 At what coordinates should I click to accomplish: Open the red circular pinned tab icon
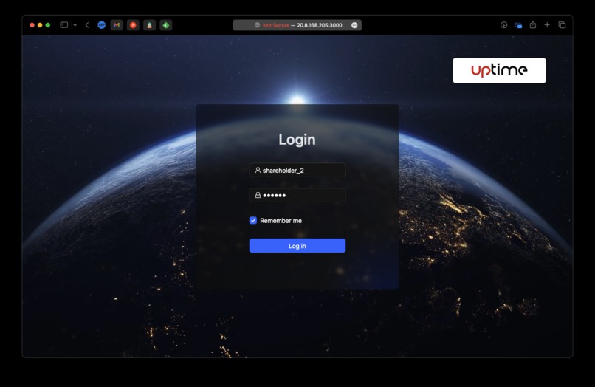[x=133, y=25]
